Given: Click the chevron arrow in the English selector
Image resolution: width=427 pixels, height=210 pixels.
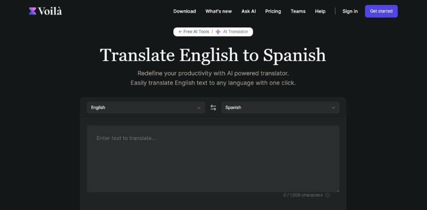Looking at the screenshot, I should pyautogui.click(x=199, y=108).
